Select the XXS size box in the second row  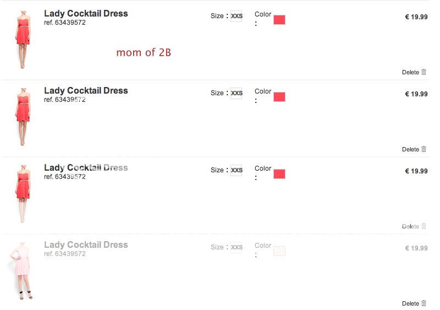(x=237, y=94)
